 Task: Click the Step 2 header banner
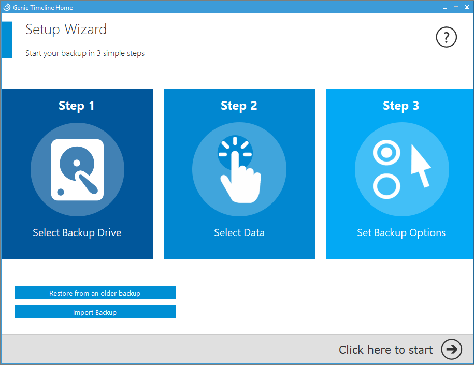point(239,105)
